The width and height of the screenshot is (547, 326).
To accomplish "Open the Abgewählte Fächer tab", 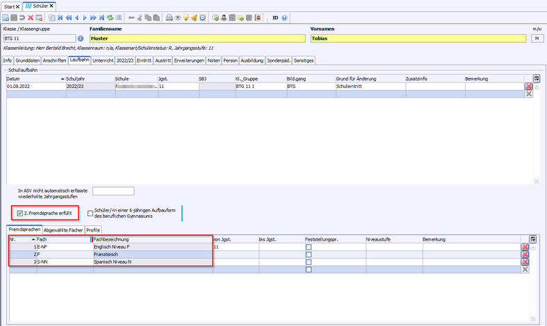I will click(x=63, y=230).
